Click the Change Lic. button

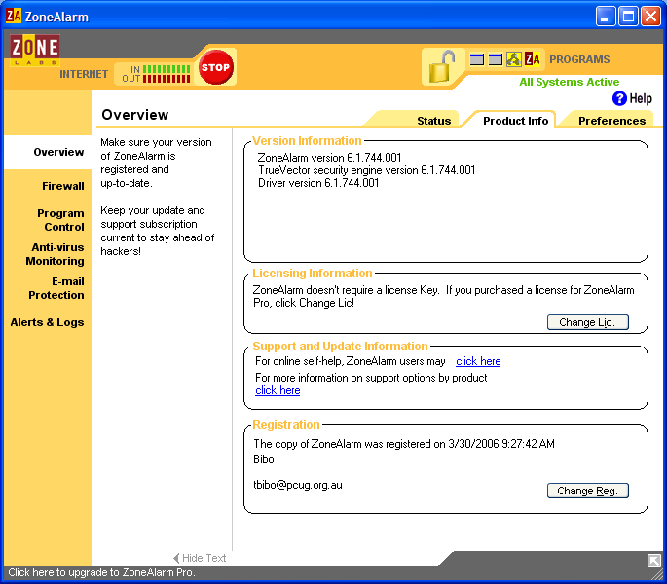click(x=587, y=322)
